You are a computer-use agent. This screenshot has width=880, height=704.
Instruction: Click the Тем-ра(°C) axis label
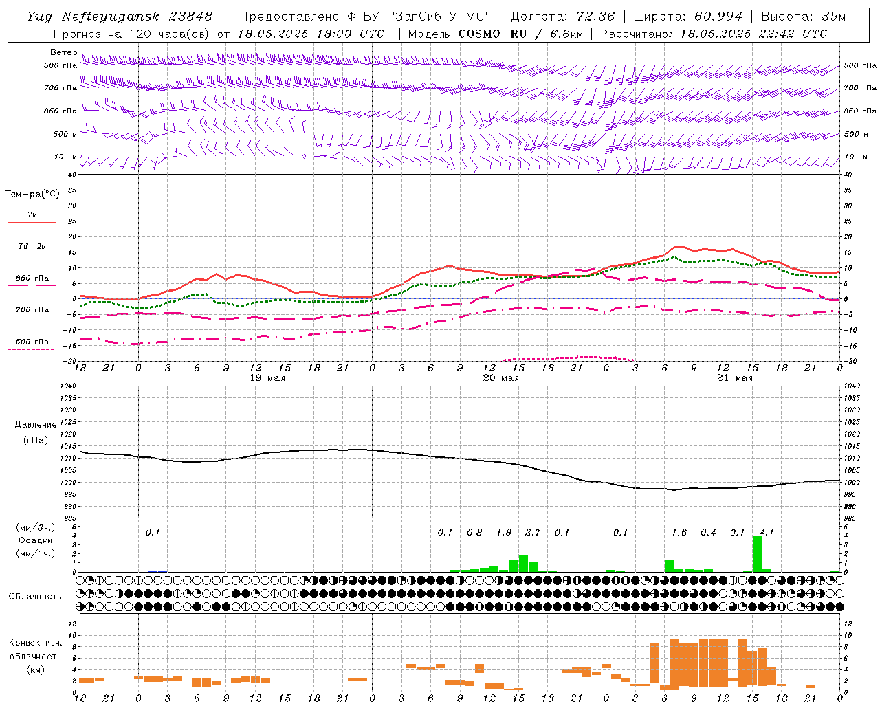(x=32, y=195)
